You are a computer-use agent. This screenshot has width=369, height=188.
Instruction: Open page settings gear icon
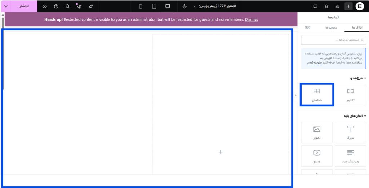pyautogui.click(x=184, y=6)
